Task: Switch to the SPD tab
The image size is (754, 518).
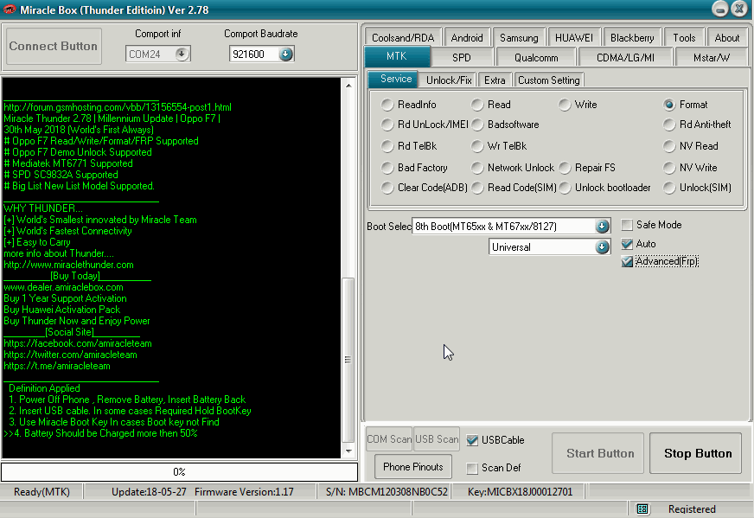Action: click(x=462, y=58)
